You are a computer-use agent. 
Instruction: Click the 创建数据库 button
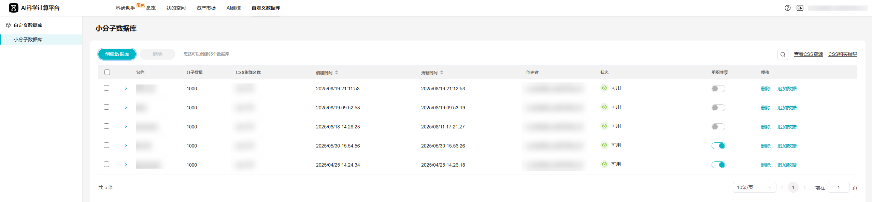coord(117,54)
